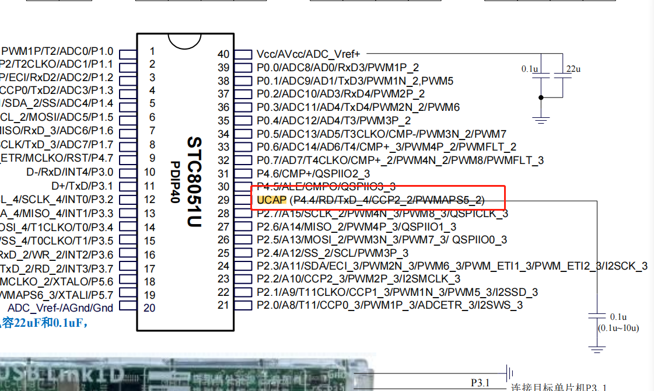The image size is (654, 391).
Task: Click left pin label ending SS/ADC4/P1.4
Action: (x=57, y=103)
